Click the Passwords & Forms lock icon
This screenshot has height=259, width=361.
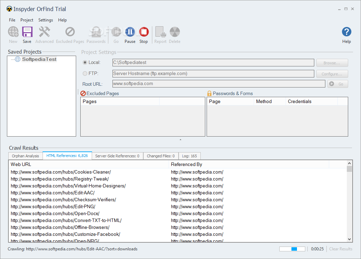click(209, 93)
